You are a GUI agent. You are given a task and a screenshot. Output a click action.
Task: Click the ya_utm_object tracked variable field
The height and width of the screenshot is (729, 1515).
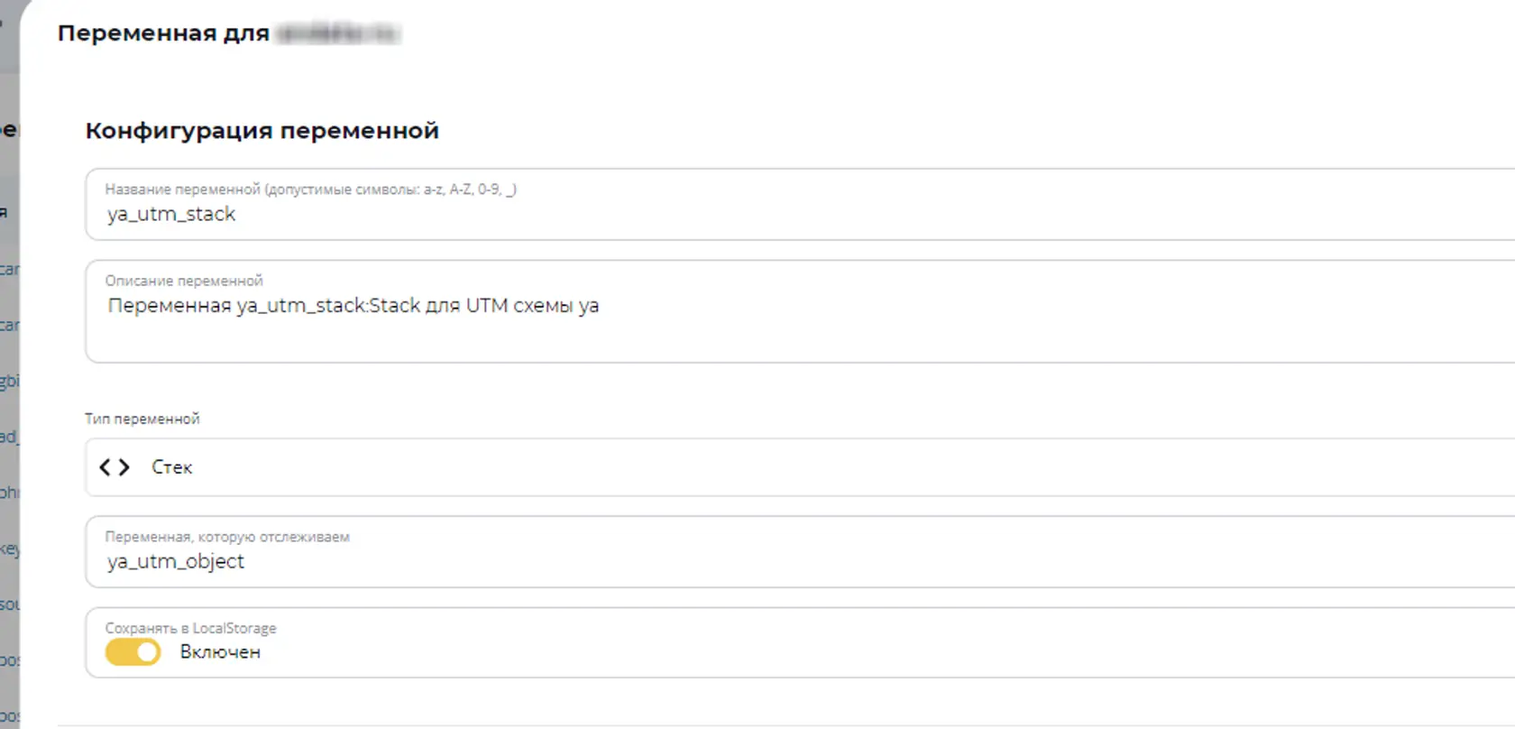[801, 552]
